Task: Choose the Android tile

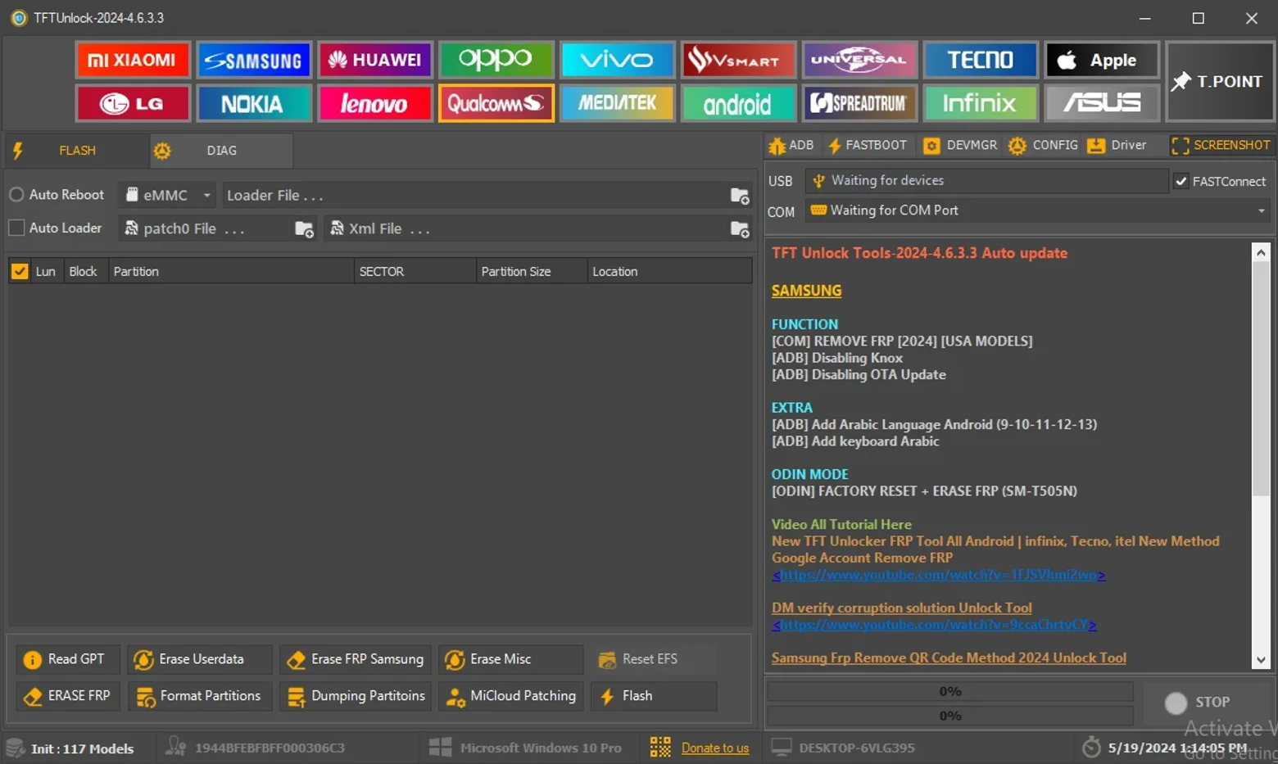Action: click(x=738, y=103)
